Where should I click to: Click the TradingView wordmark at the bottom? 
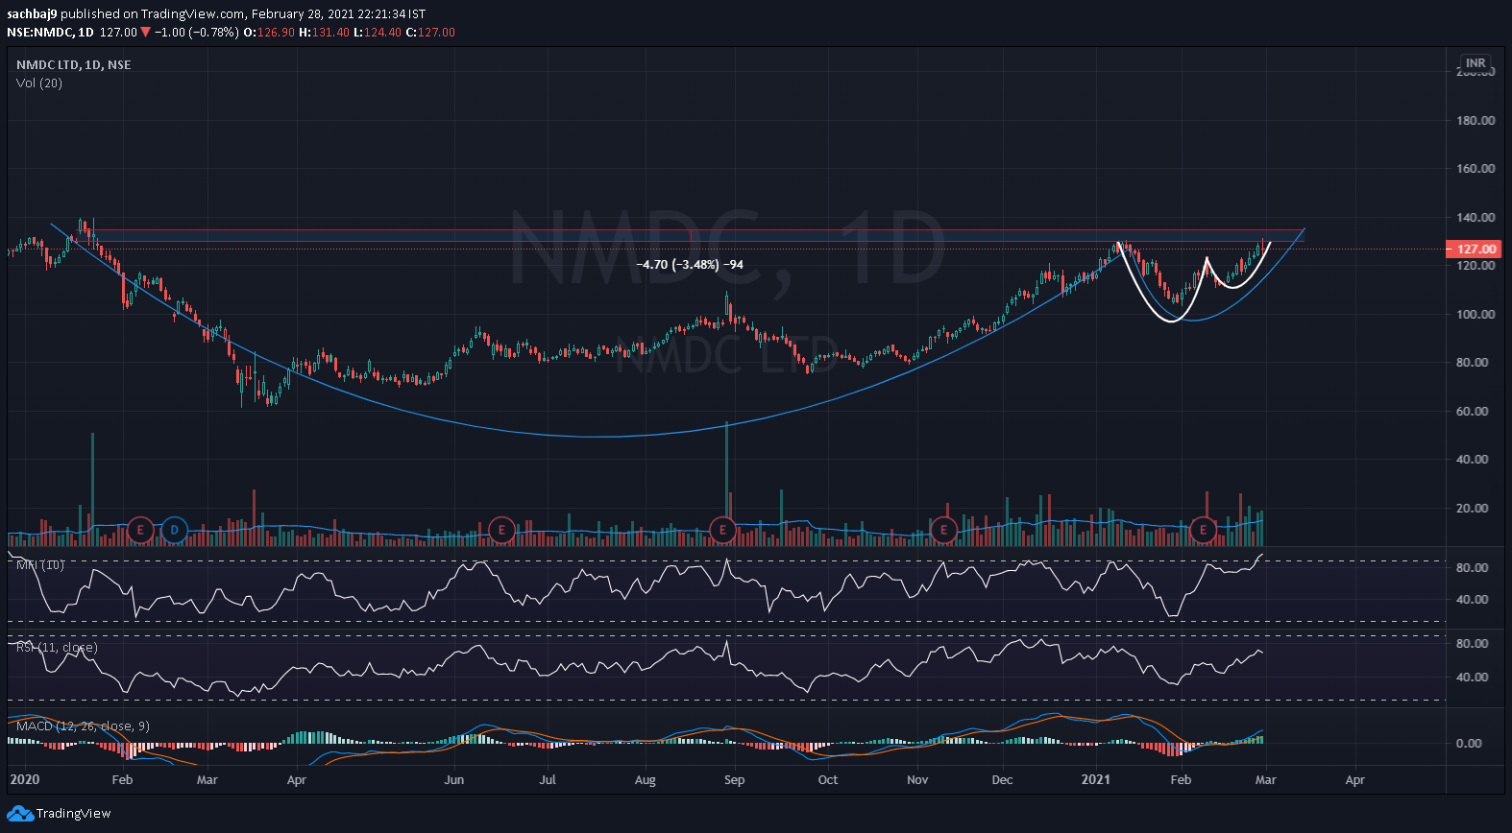point(74,813)
